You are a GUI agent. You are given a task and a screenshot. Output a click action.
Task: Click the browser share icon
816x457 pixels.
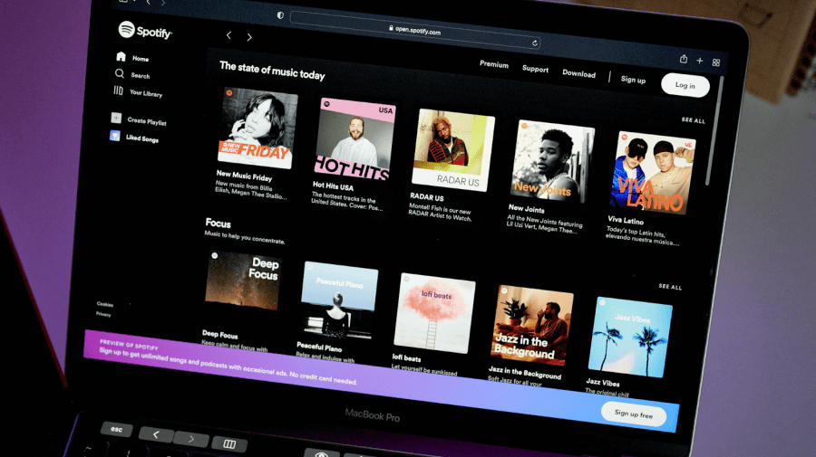(684, 59)
